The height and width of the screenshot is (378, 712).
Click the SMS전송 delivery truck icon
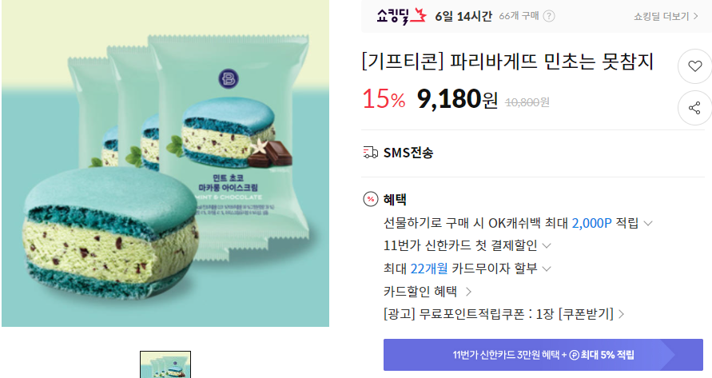(x=371, y=152)
